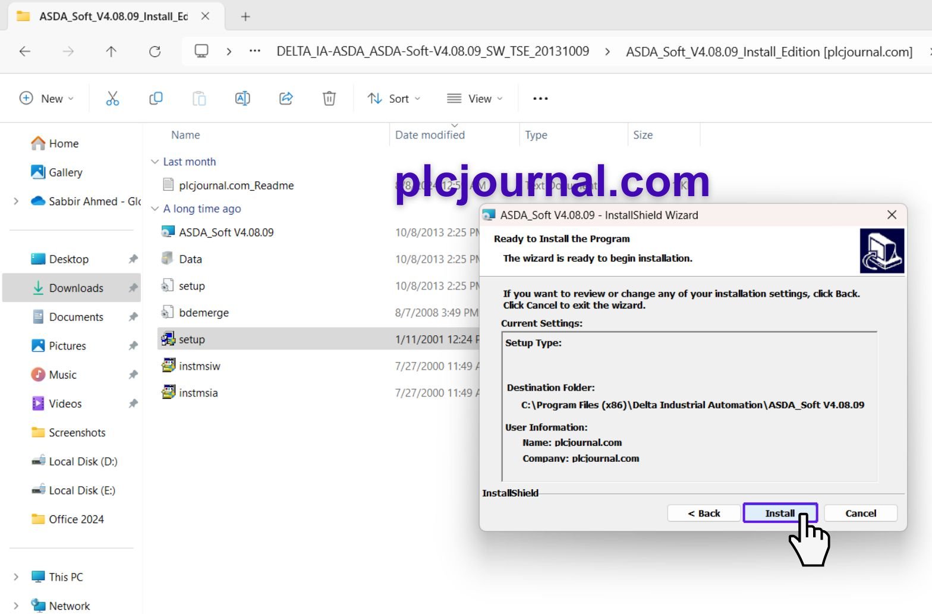The width and height of the screenshot is (932, 614).
Task: Click the Share icon in toolbar
Action: pos(286,99)
